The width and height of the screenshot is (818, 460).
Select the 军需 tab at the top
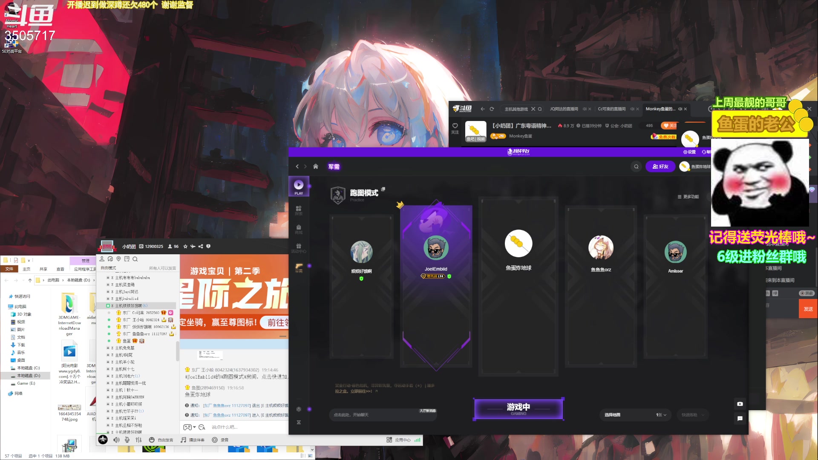[x=334, y=167]
